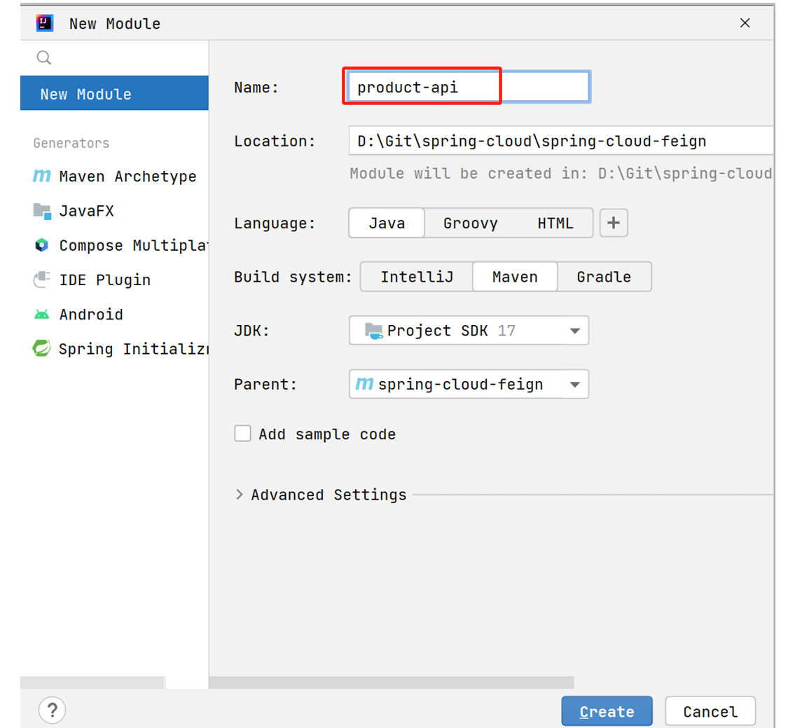Click the Location path field

coord(561,141)
